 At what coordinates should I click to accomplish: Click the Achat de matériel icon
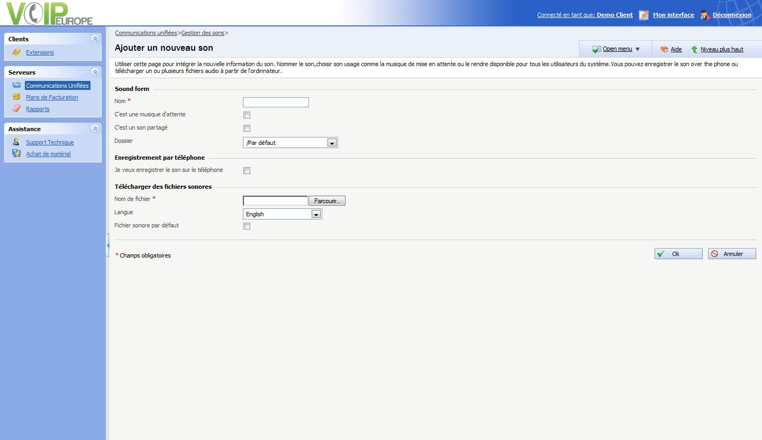coord(16,154)
